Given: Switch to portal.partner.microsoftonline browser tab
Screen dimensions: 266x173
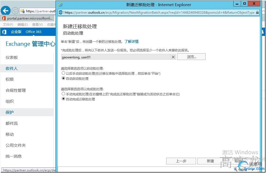Looking at the screenshot, I should coord(28,18).
